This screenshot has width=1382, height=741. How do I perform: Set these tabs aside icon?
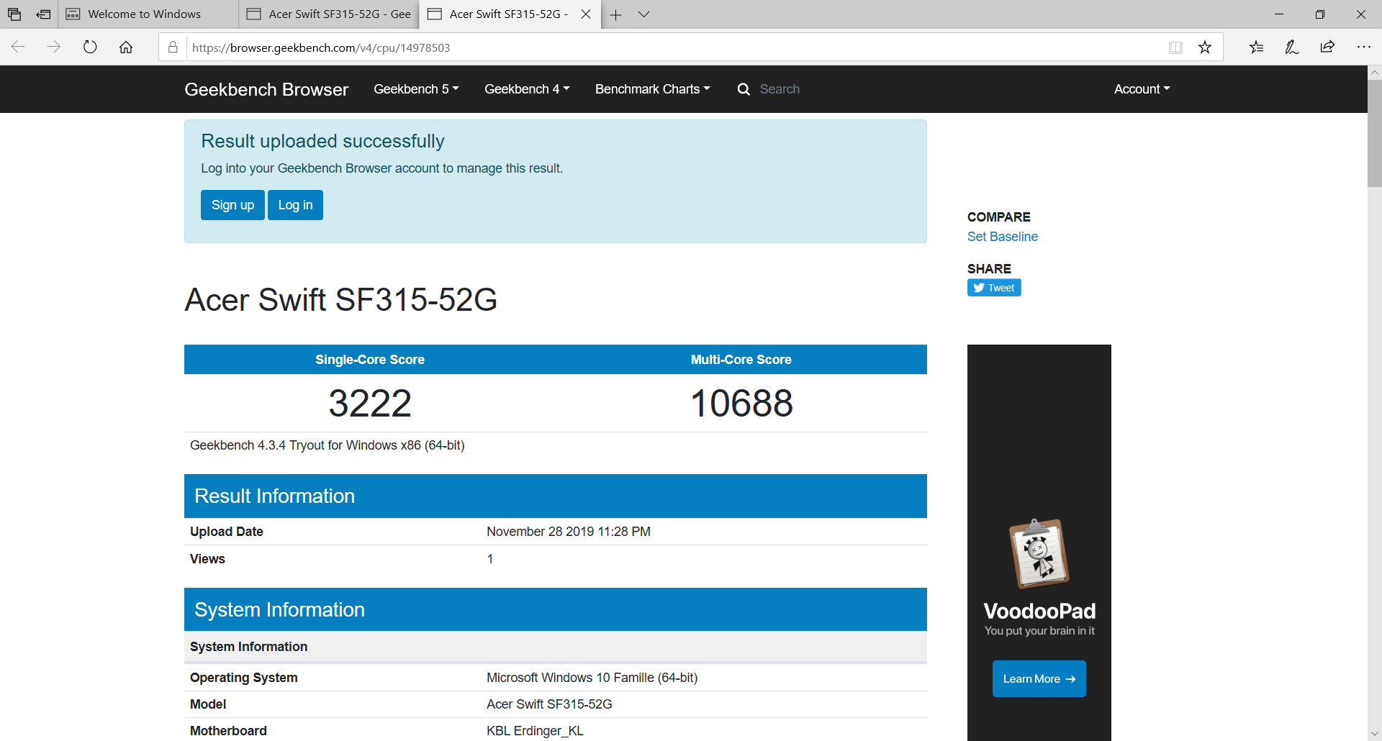(x=43, y=14)
